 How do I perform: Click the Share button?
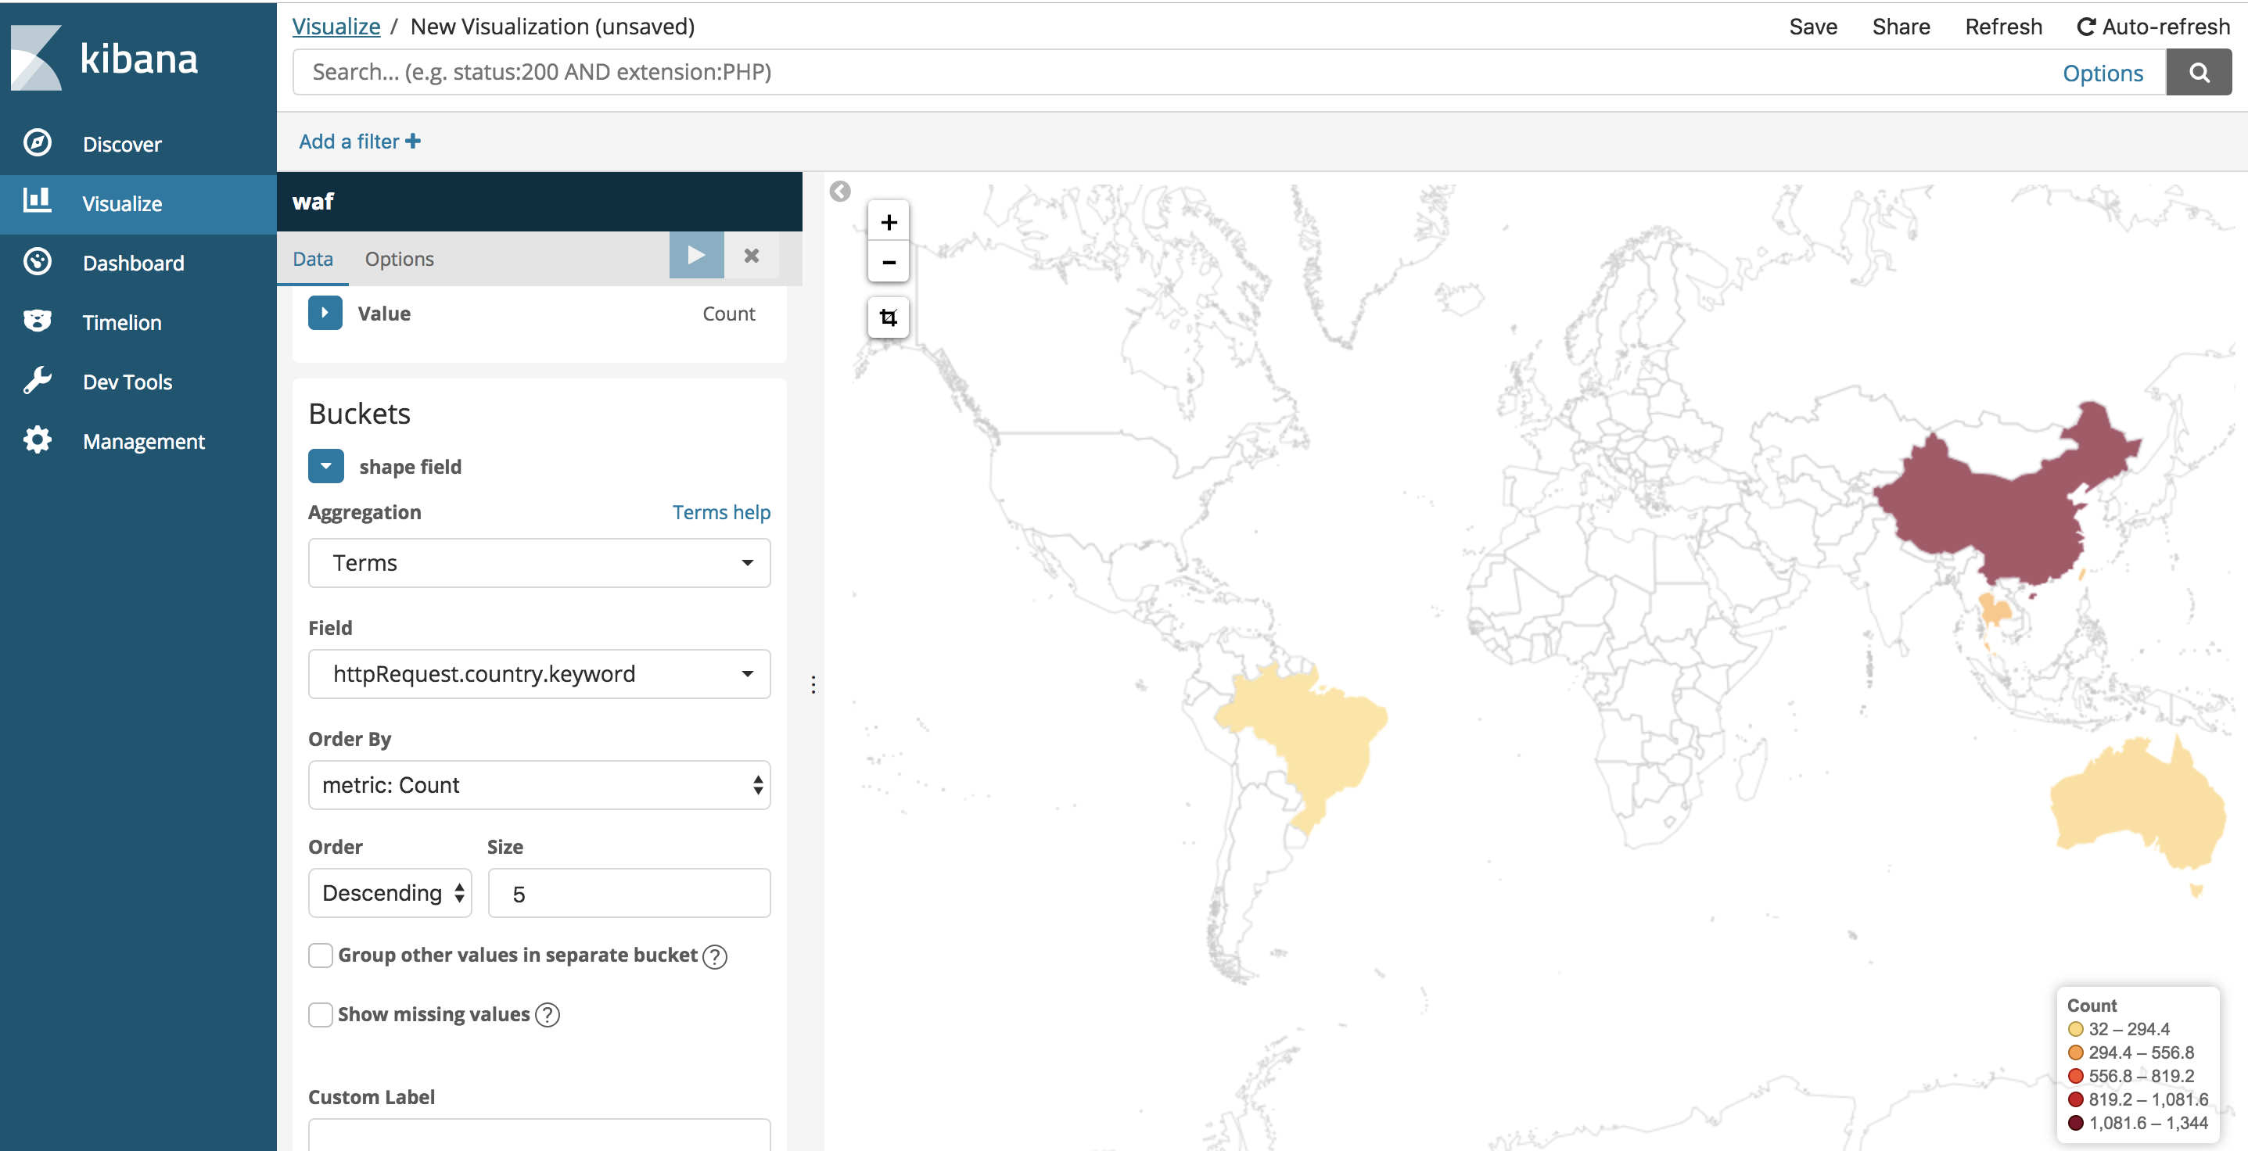point(1901,27)
